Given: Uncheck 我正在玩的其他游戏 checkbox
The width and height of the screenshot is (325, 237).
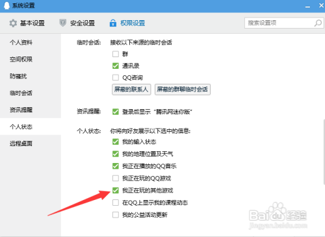Looking at the screenshot, I should [116, 190].
